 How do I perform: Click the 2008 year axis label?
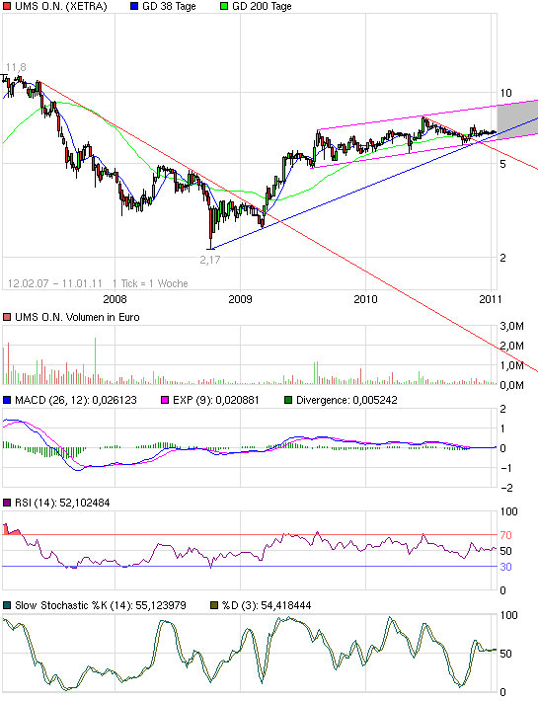pyautogui.click(x=115, y=299)
